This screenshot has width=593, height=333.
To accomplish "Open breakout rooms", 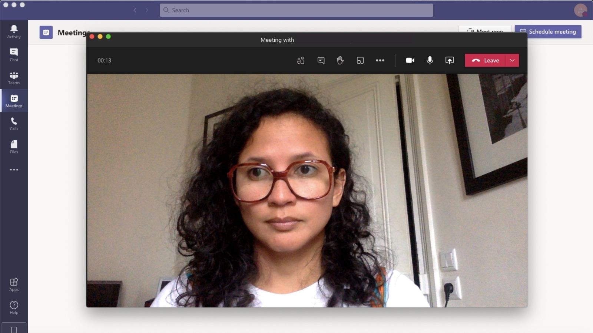I will (x=360, y=60).
